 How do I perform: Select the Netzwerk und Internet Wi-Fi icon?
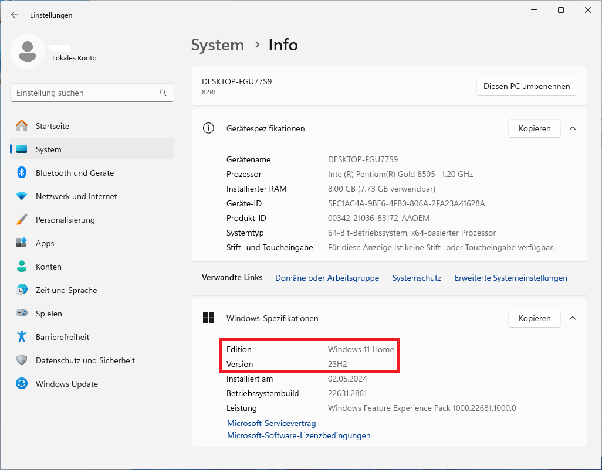point(22,196)
